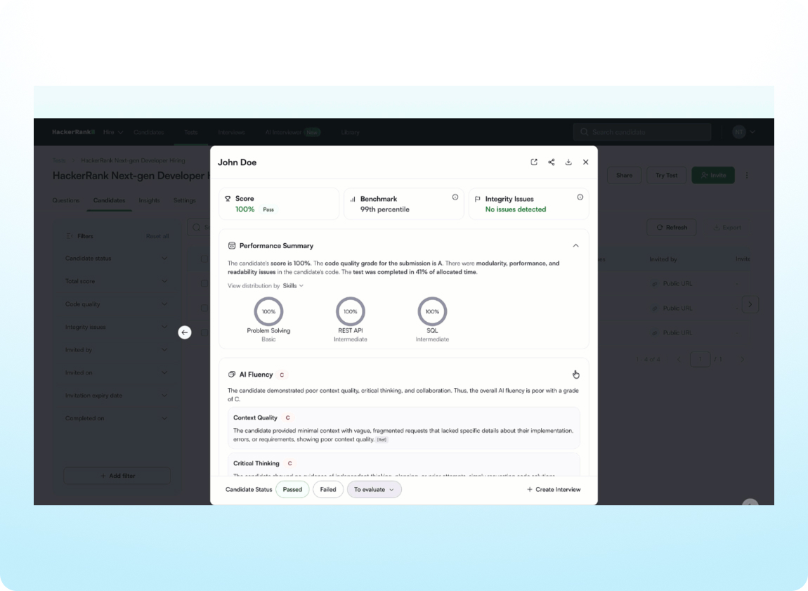
Task: Go to Interviews in top navigation
Action: [231, 132]
